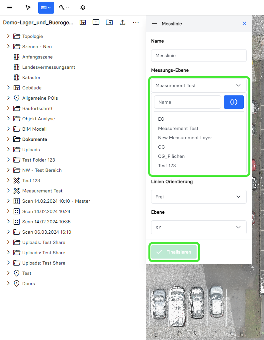This screenshot has height=340, width=264.
Task: Select the Kataster scene item
Action: pos(31,77)
